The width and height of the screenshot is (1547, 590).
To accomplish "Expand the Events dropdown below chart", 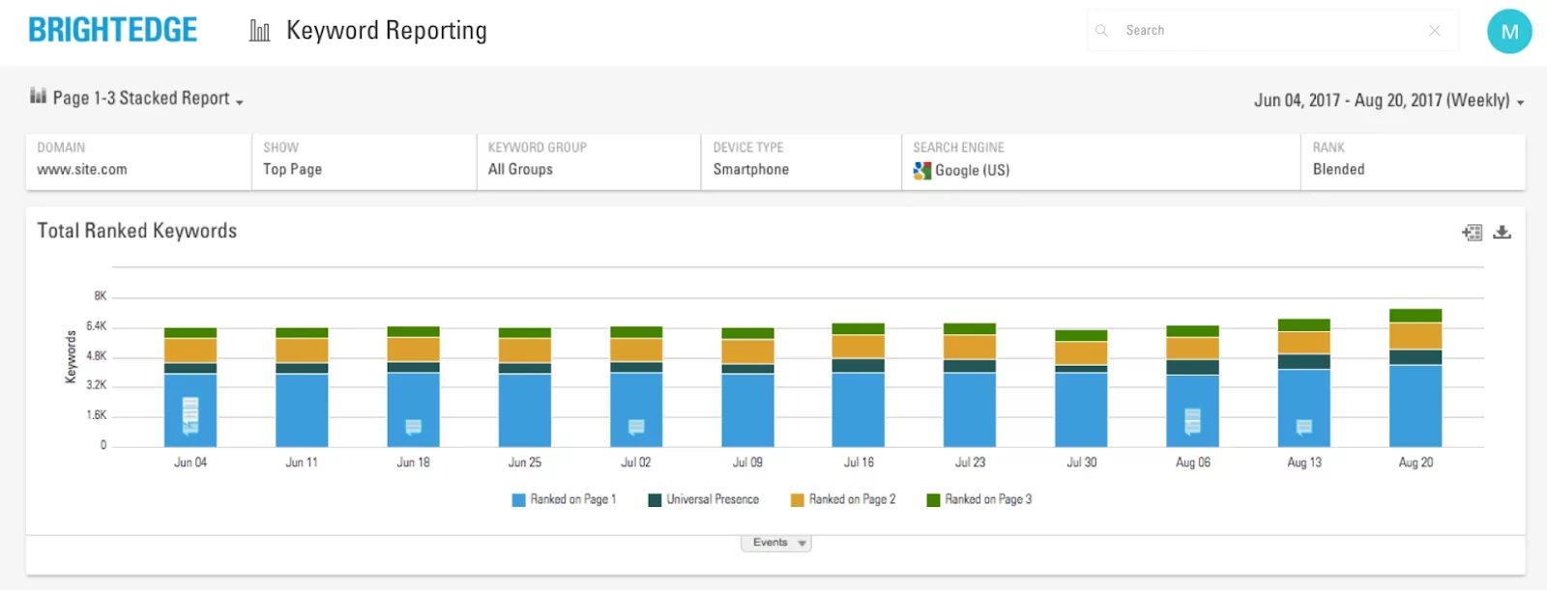I will (x=776, y=543).
